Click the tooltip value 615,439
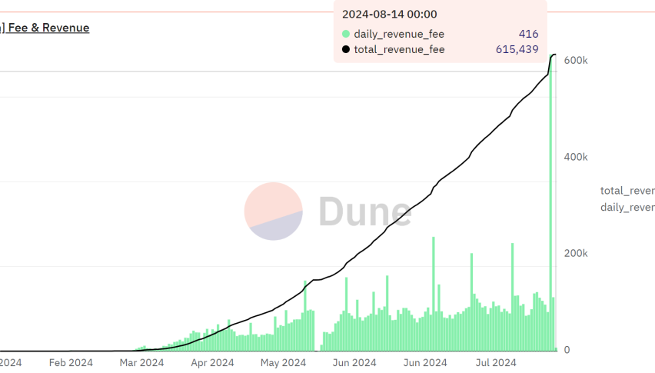Image resolution: width=655 pixels, height=373 pixels. [517, 49]
